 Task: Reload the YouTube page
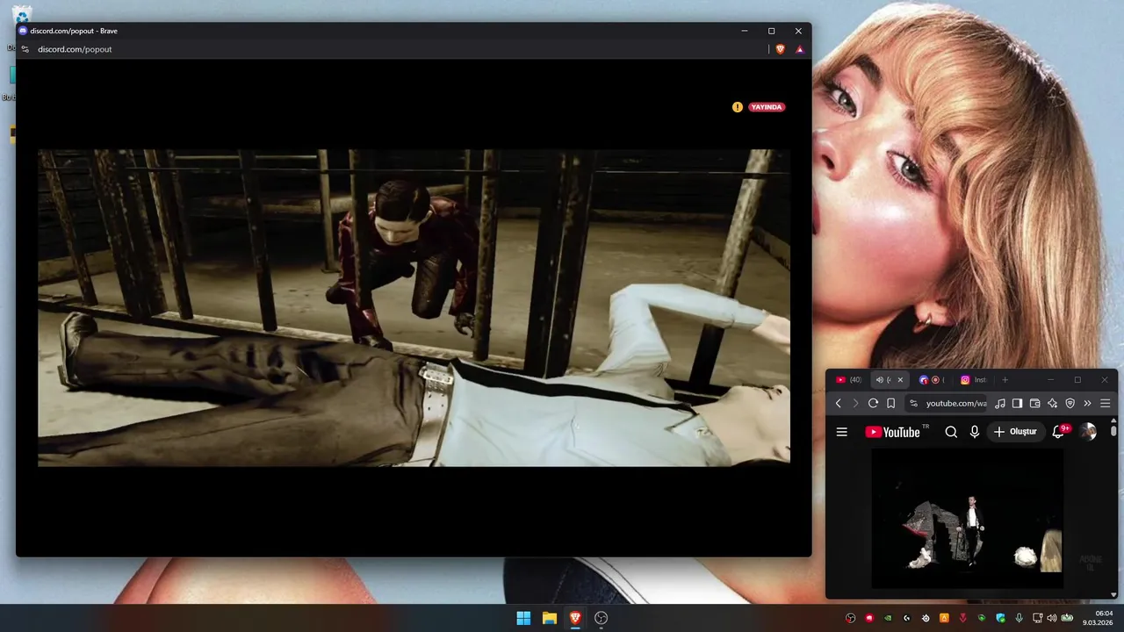tap(873, 403)
